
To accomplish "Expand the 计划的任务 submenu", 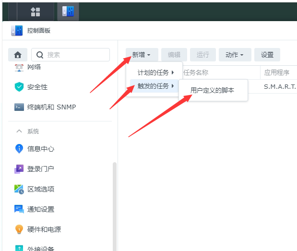I will click(154, 72).
